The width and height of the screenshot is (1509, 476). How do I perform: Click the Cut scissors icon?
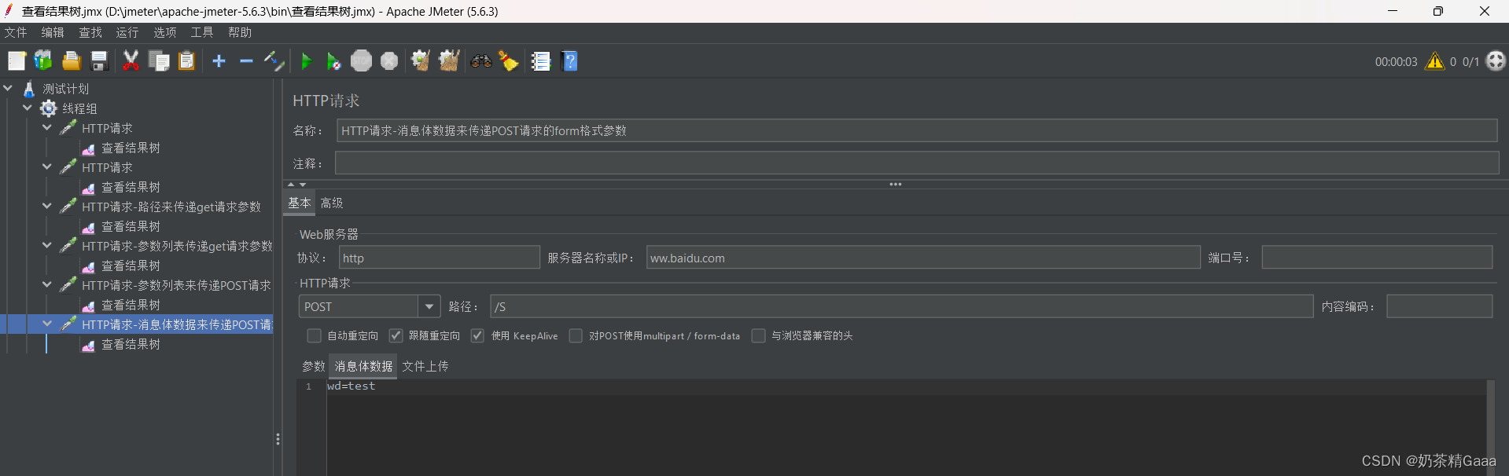(131, 61)
